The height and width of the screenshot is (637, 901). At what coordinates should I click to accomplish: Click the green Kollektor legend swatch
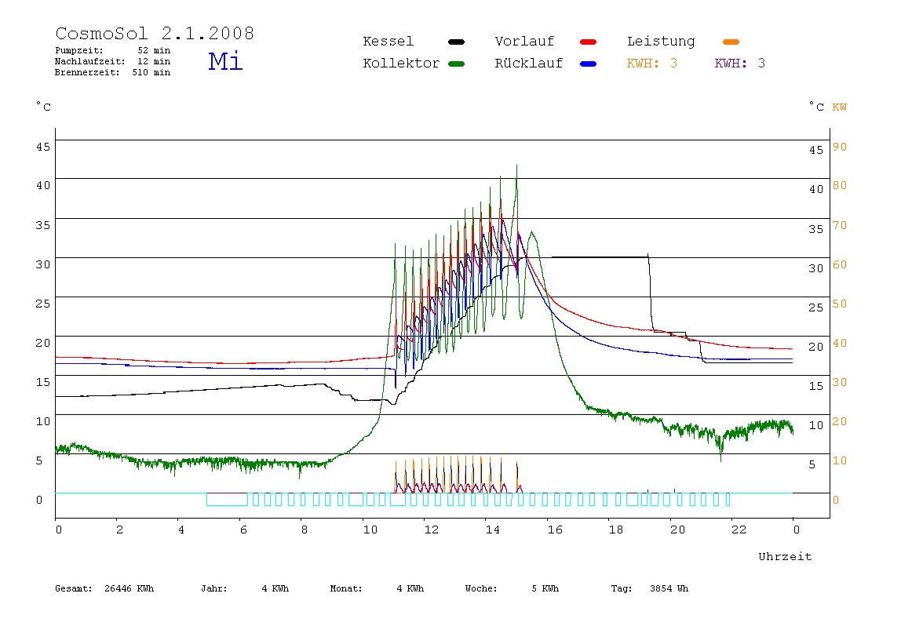(x=456, y=64)
